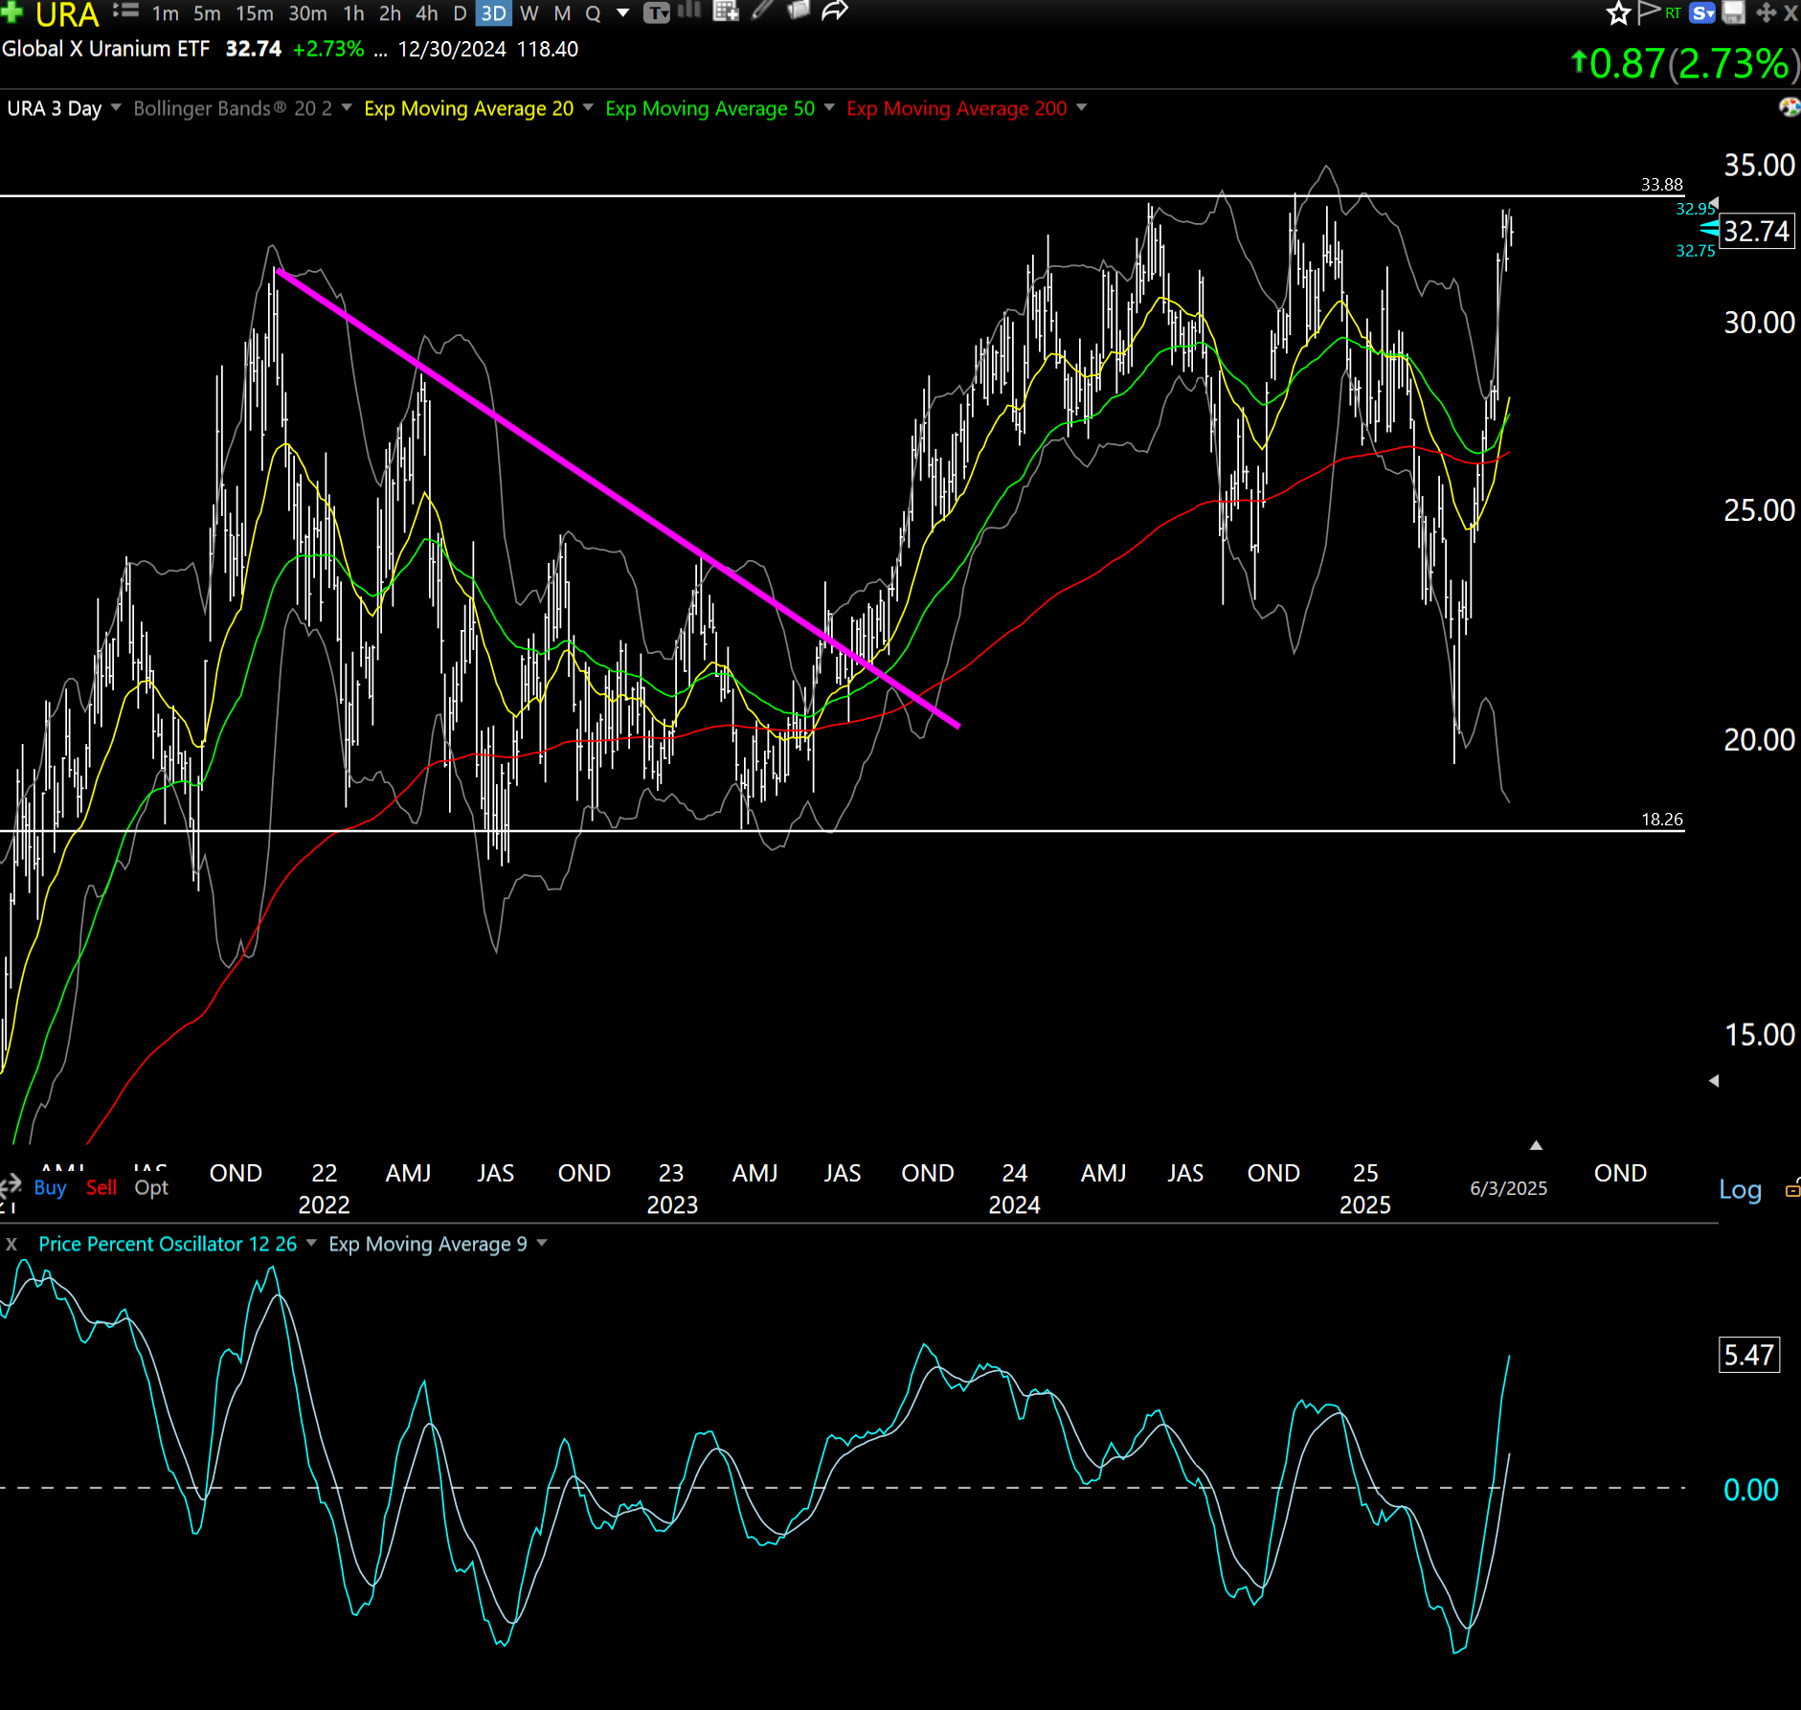Screen dimensions: 1801x1710
Task: Click the add study table icon
Action: 726,11
